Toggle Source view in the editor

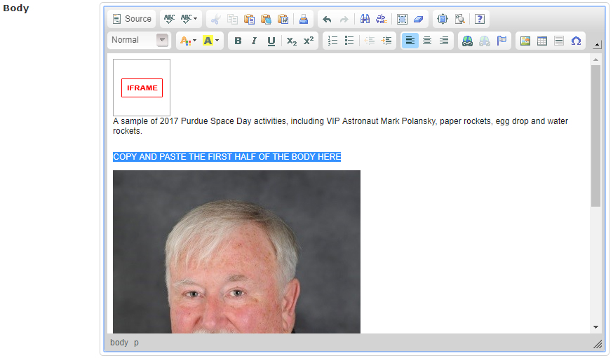pyautogui.click(x=132, y=19)
